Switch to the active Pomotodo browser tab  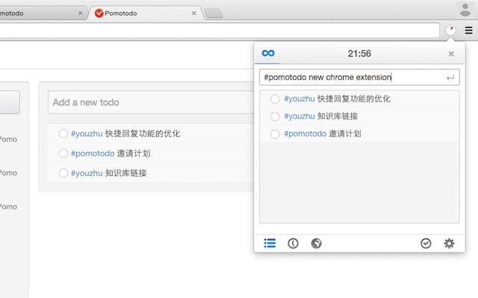pos(146,13)
